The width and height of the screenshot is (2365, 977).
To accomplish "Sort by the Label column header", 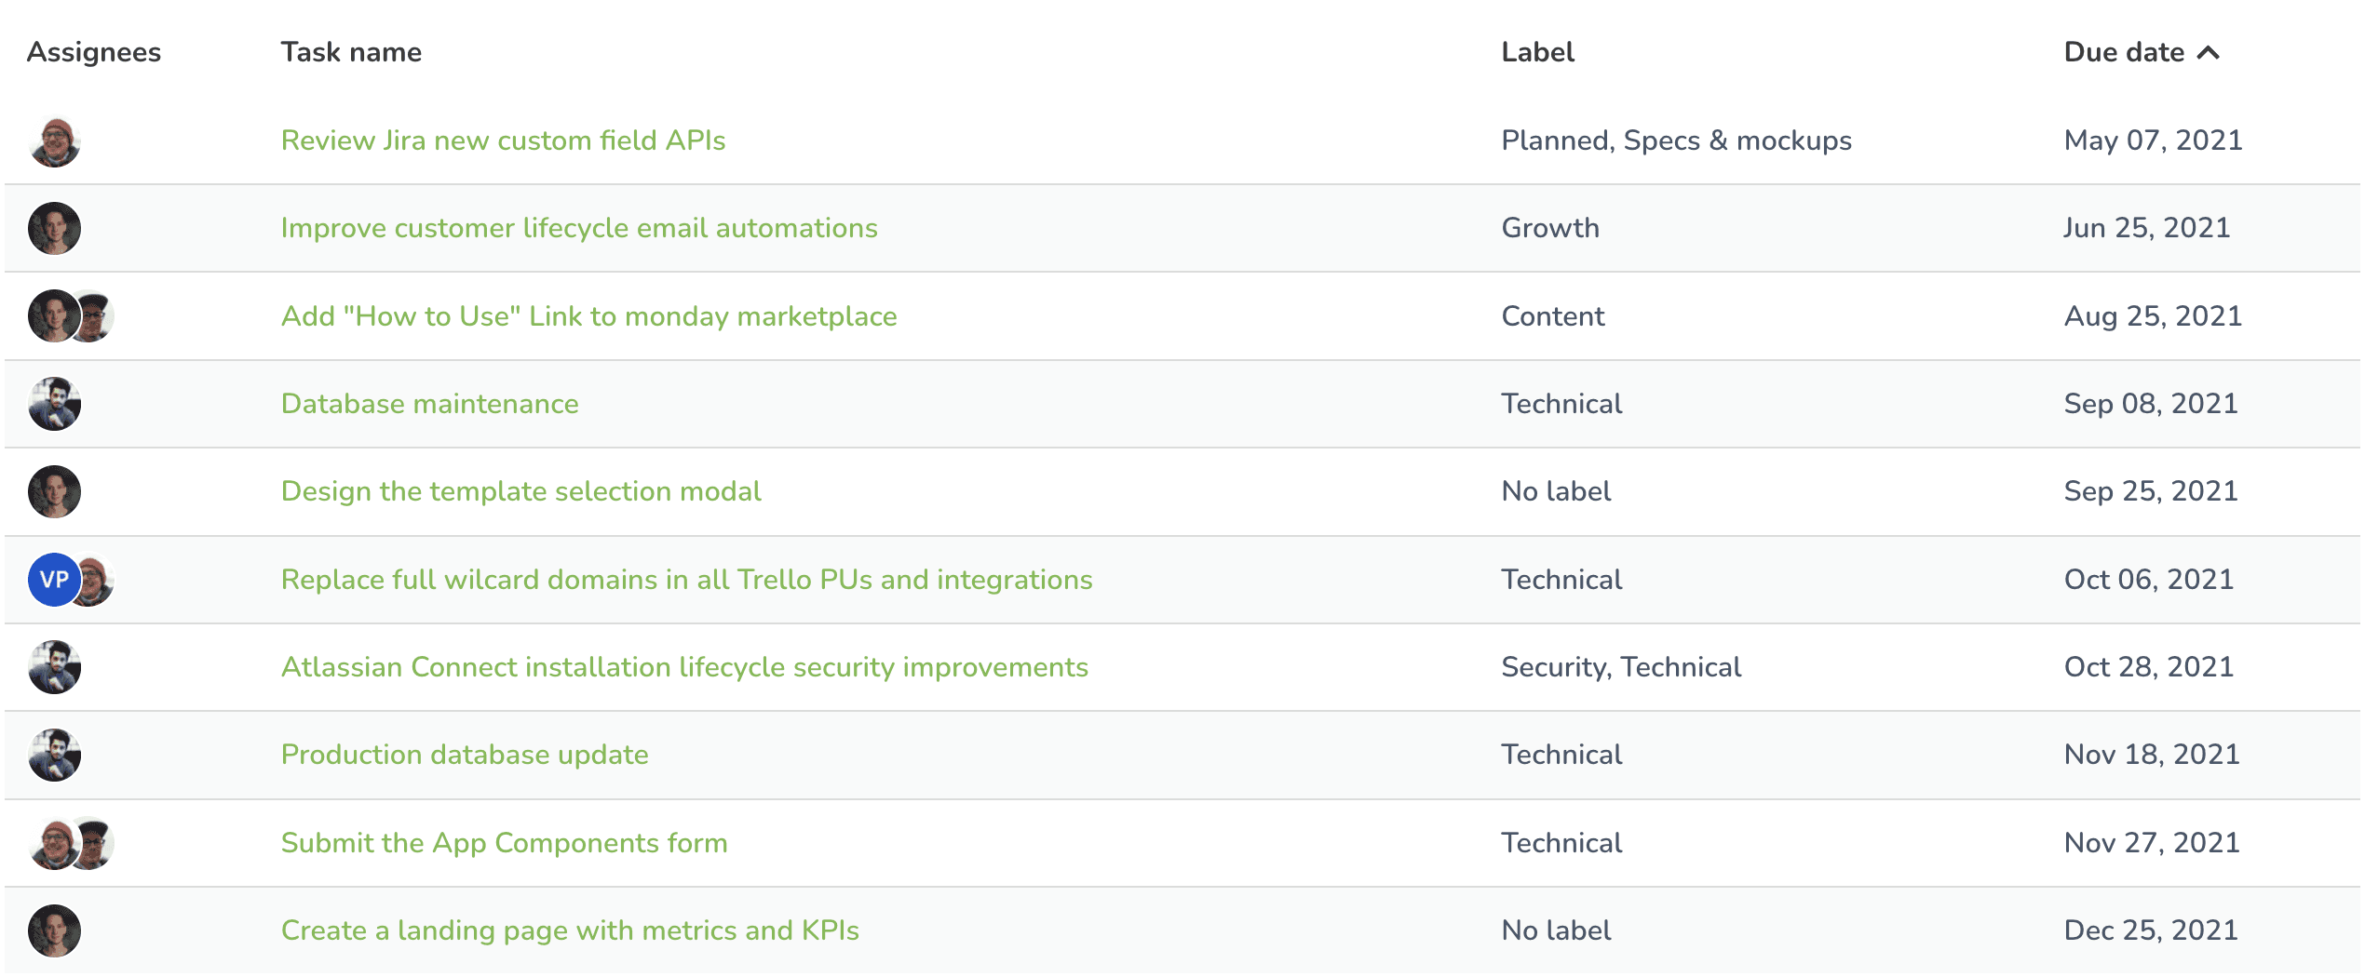I will point(1537,52).
